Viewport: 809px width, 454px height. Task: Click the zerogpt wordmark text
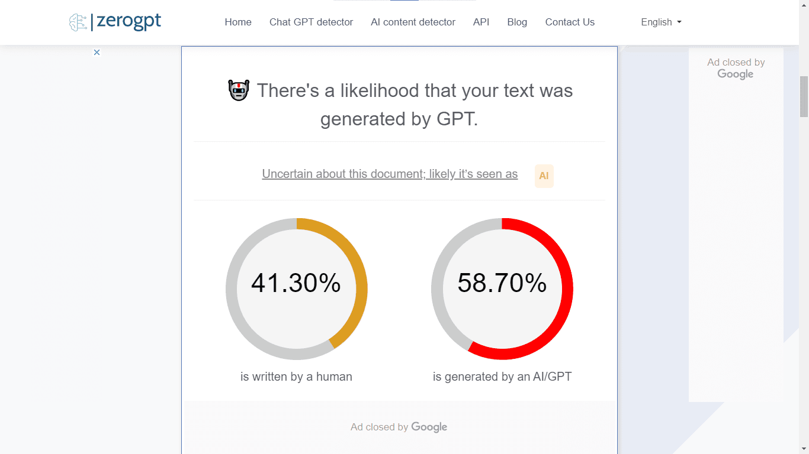coord(129,22)
